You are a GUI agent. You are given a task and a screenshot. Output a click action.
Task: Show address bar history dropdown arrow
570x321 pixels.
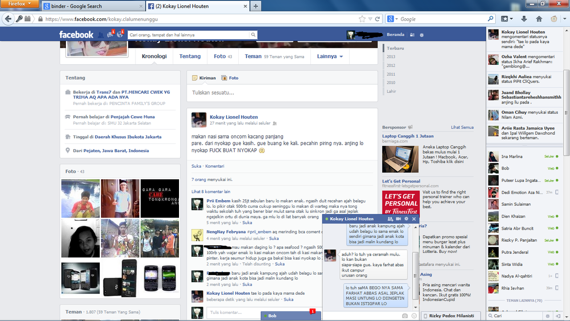coord(370,19)
